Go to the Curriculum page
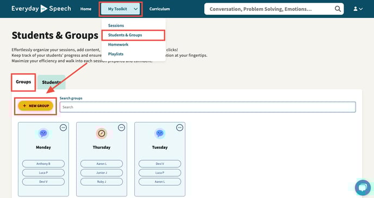The width and height of the screenshot is (374, 198). click(x=160, y=9)
